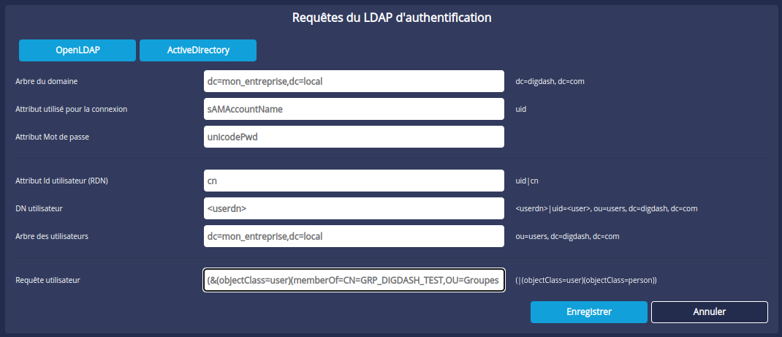Select the ActiveDirectory preset button
Image resolution: width=782 pixels, height=337 pixels.
pyautogui.click(x=197, y=50)
